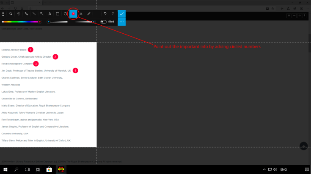Click the circled number 4 annotation
311x174 pixels.
pyautogui.click(x=75, y=70)
